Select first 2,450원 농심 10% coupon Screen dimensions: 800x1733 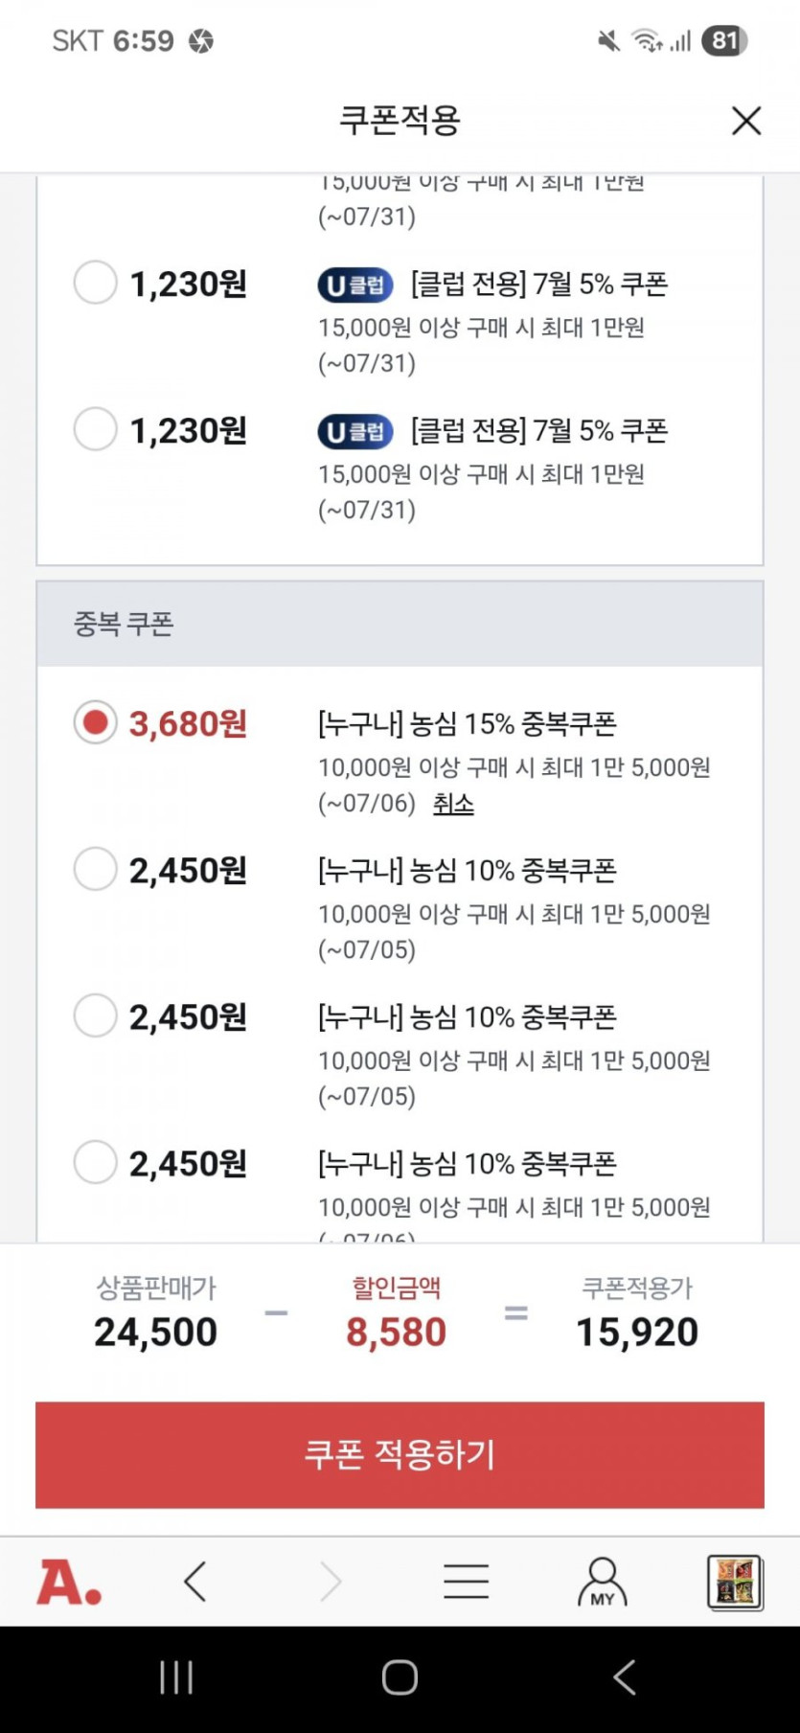click(x=96, y=869)
